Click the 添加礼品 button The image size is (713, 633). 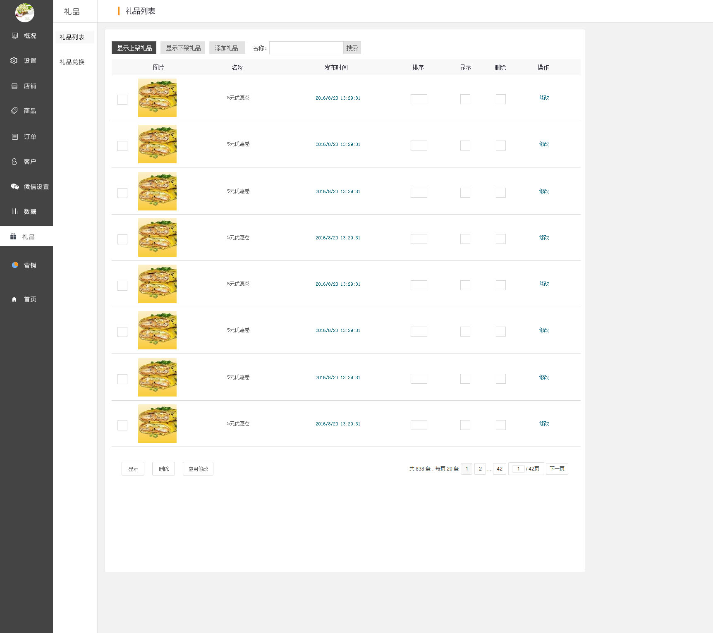[x=227, y=48]
